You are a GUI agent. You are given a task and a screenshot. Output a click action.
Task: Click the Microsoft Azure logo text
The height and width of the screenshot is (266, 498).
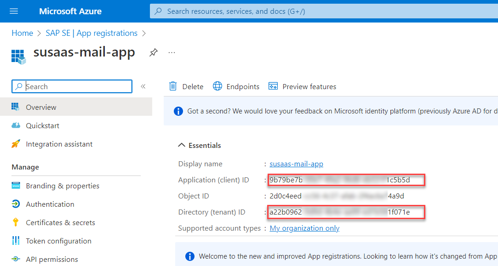[x=70, y=11]
